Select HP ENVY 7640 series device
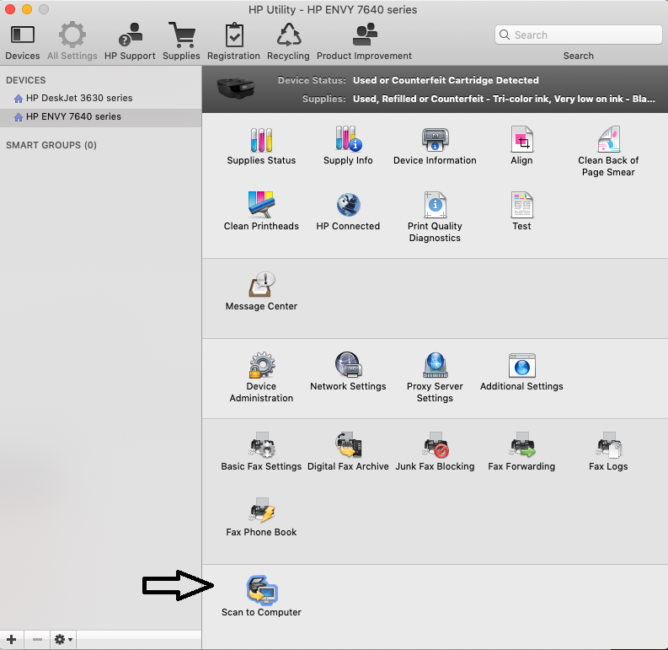 100,117
